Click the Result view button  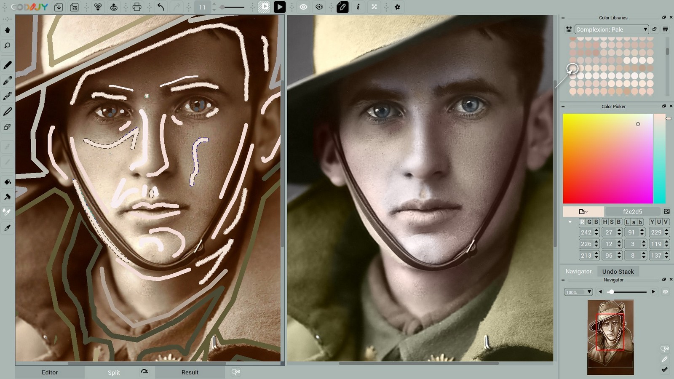point(190,372)
